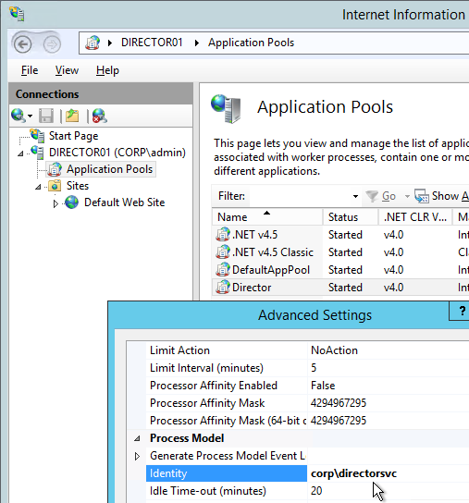The width and height of the screenshot is (469, 503).
Task: Click in the Filter text field
Action: tap(300, 196)
